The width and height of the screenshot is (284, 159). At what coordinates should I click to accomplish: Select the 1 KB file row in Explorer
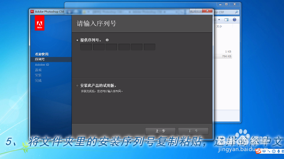(223, 52)
